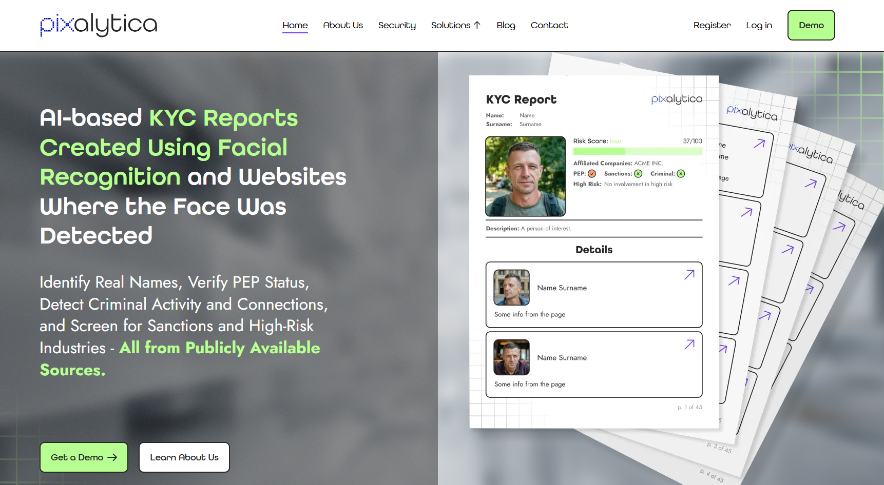Click the KYC Report title text
Viewport: 884px width, 485px height.
[x=521, y=99]
